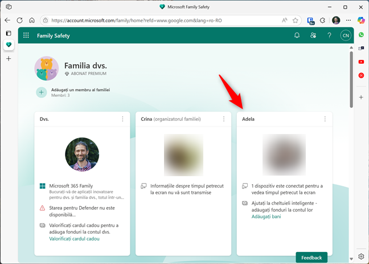Open the family settings icon in the header
This screenshot has height=264, width=369.
click(313, 35)
